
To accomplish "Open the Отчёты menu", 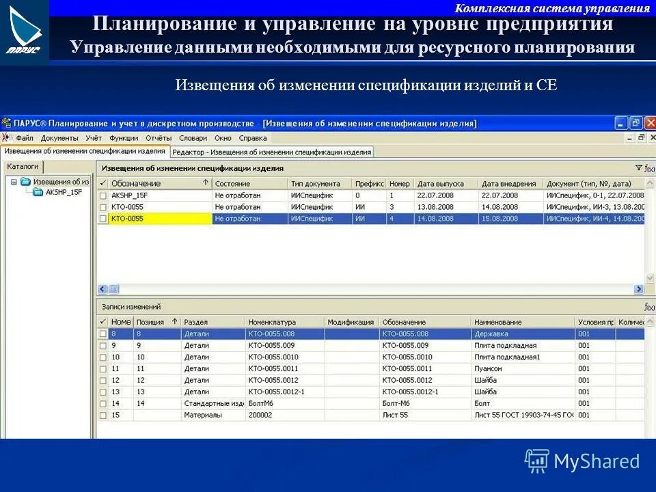I will pos(159,138).
